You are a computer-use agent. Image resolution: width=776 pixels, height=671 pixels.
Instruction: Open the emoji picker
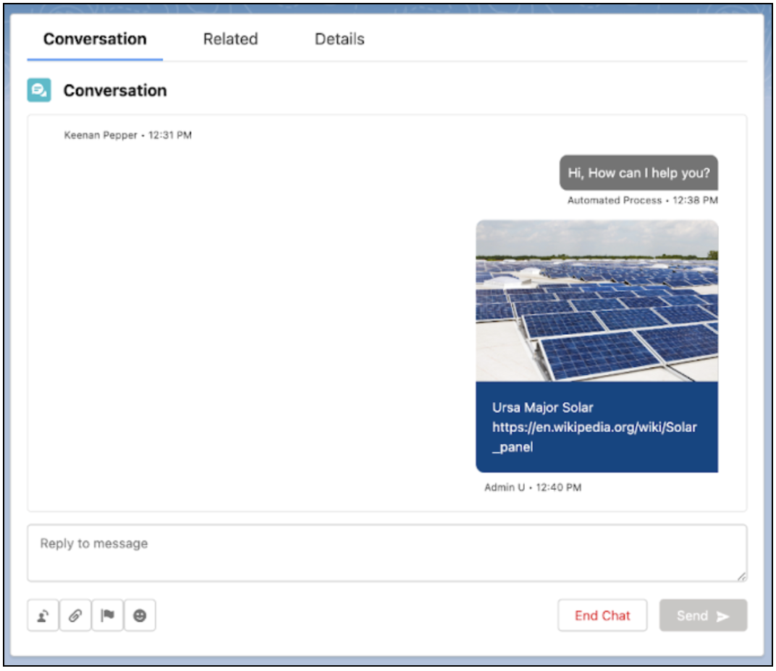coord(140,615)
